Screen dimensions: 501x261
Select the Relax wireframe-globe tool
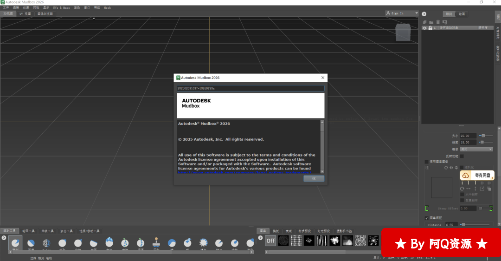(47, 243)
